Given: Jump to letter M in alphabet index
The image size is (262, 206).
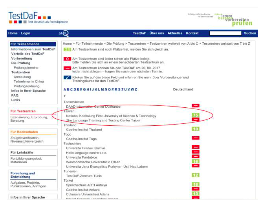Looking at the screenshot, I should [102, 89].
